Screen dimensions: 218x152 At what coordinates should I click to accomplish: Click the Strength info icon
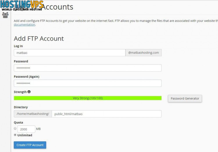pos(29,92)
